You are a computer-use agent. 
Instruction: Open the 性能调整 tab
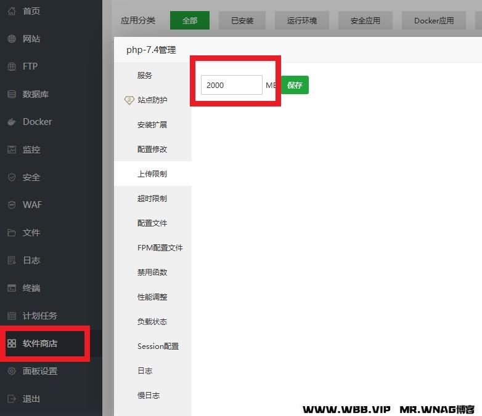click(x=153, y=297)
